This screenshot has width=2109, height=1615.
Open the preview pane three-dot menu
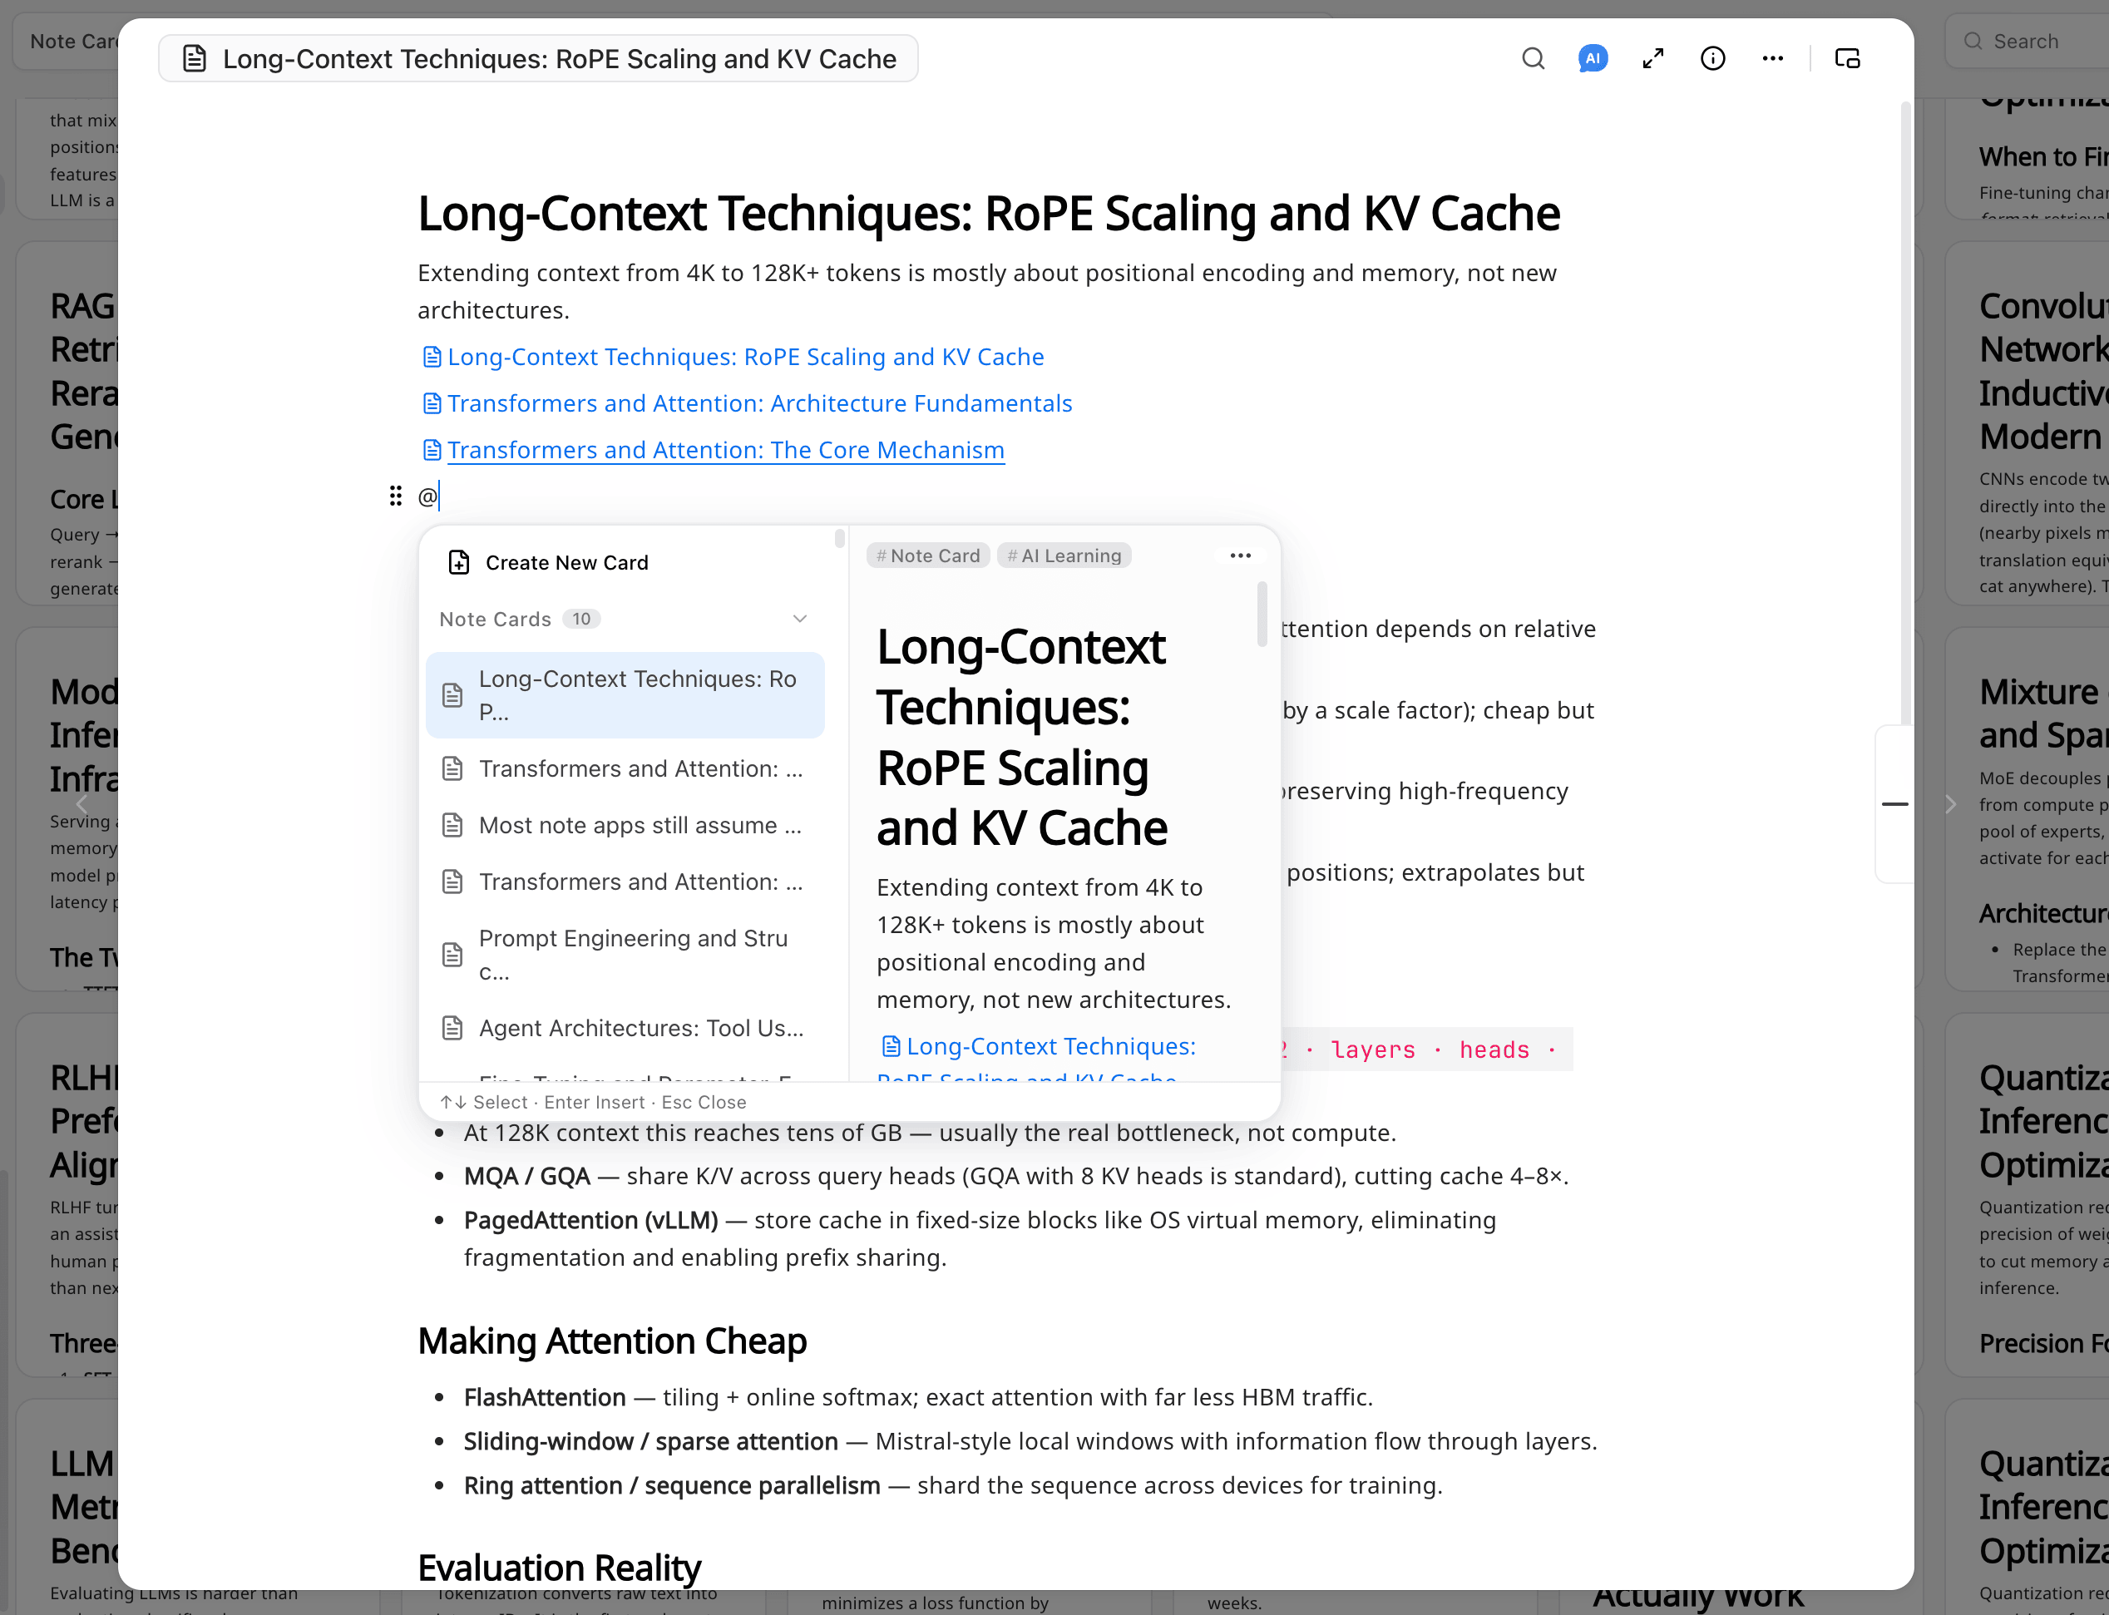(1240, 556)
